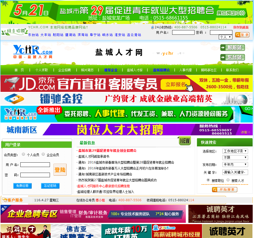Image resolution: width=254 pixels, height=238 pixels.
Task: Go to 首页 in navigation bar
Action: pos(19,70)
